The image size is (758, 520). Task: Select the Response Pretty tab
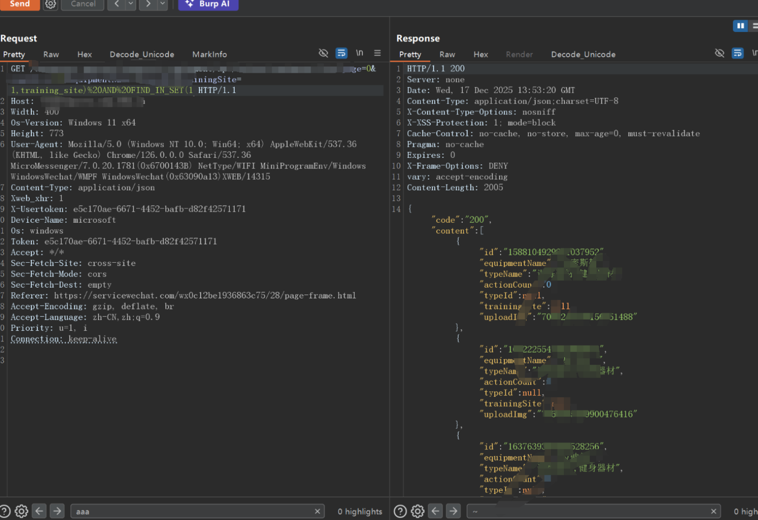[410, 54]
